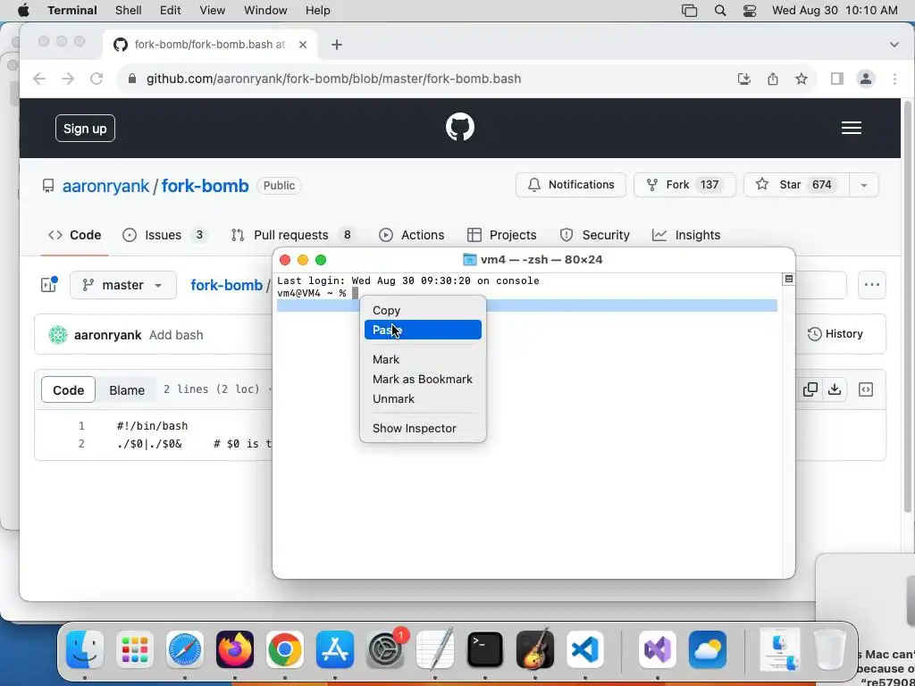Click the GitHub Octocat logo in header
Image resolution: width=915 pixels, height=686 pixels.
pos(460,127)
